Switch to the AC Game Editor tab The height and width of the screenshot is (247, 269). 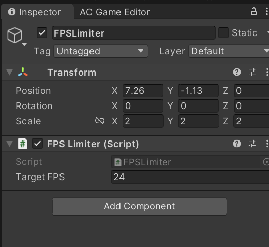click(x=115, y=12)
